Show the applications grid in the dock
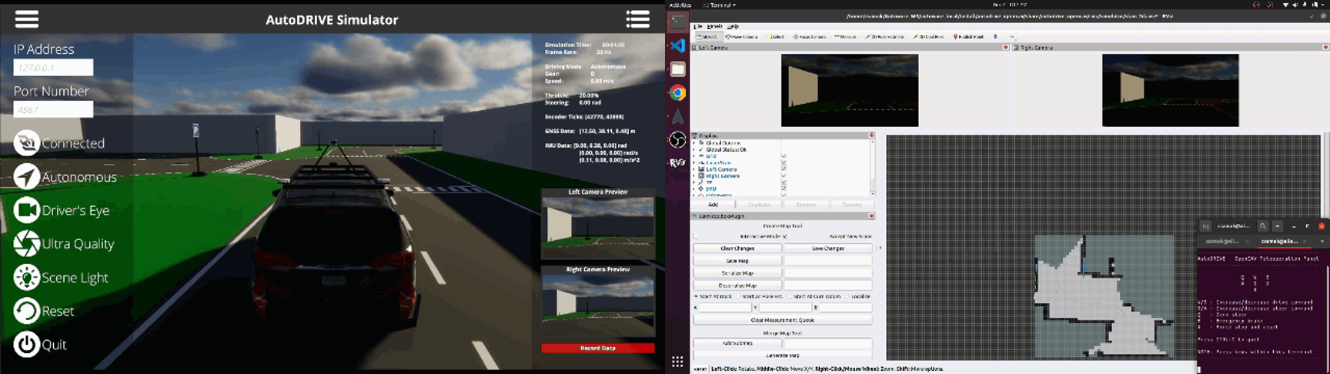 (x=677, y=362)
